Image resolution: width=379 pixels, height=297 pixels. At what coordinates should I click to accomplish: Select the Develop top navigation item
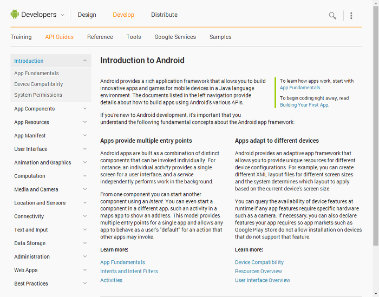pyautogui.click(x=123, y=15)
